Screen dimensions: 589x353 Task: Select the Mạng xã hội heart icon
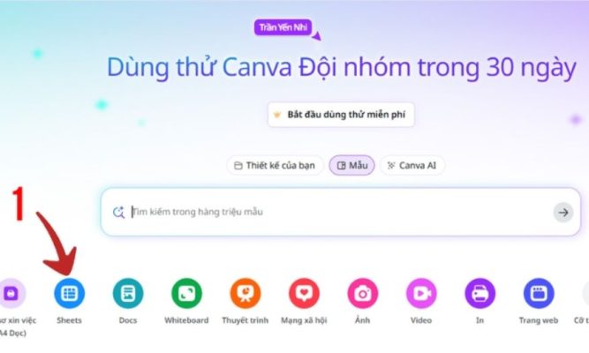(x=305, y=293)
